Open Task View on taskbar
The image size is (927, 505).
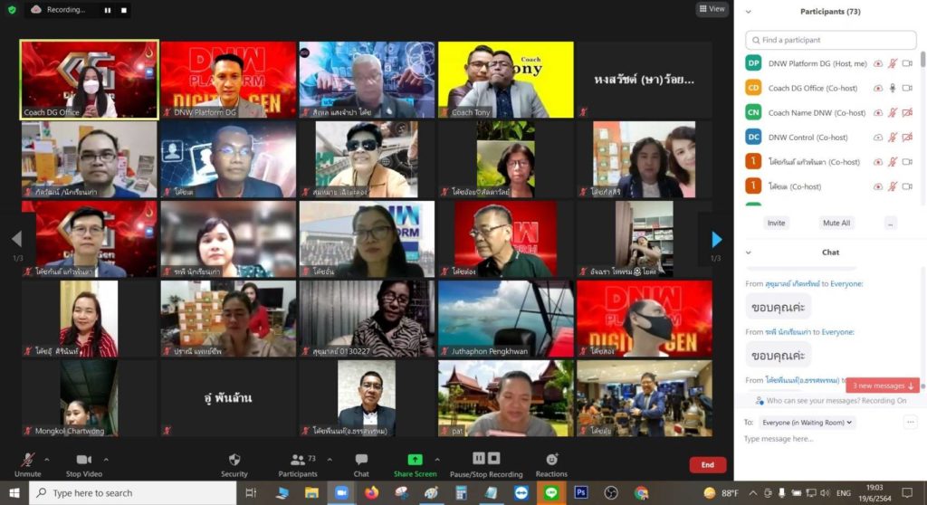(x=251, y=493)
